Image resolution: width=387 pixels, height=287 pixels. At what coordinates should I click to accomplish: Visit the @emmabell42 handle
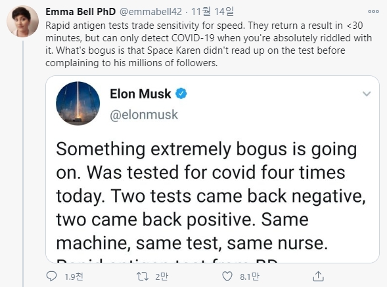(x=150, y=12)
